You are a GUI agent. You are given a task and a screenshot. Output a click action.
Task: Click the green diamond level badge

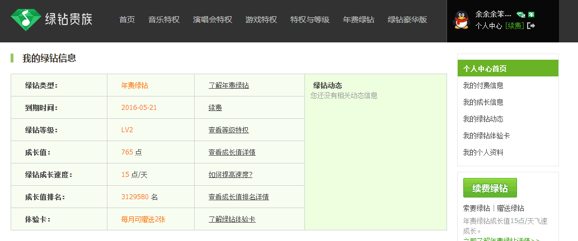[520, 15]
